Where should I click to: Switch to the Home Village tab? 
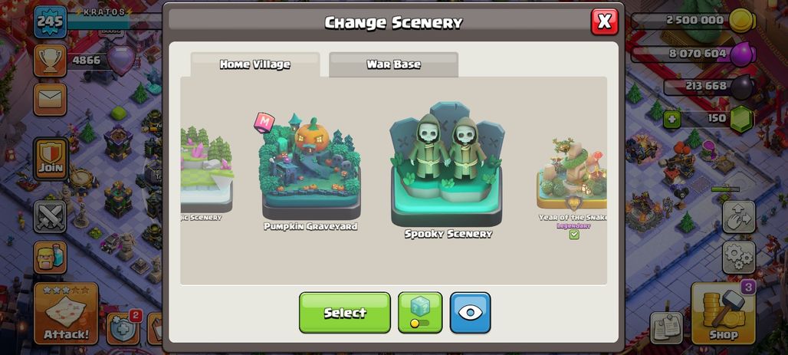click(x=254, y=64)
